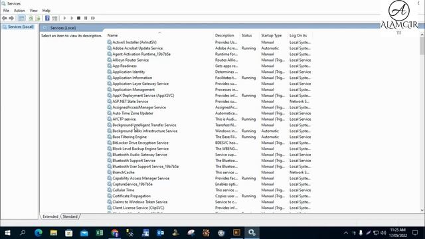Click the vertical scrollbar thumb
Viewport: 425px width, 239px height.
[x=422, y=46]
